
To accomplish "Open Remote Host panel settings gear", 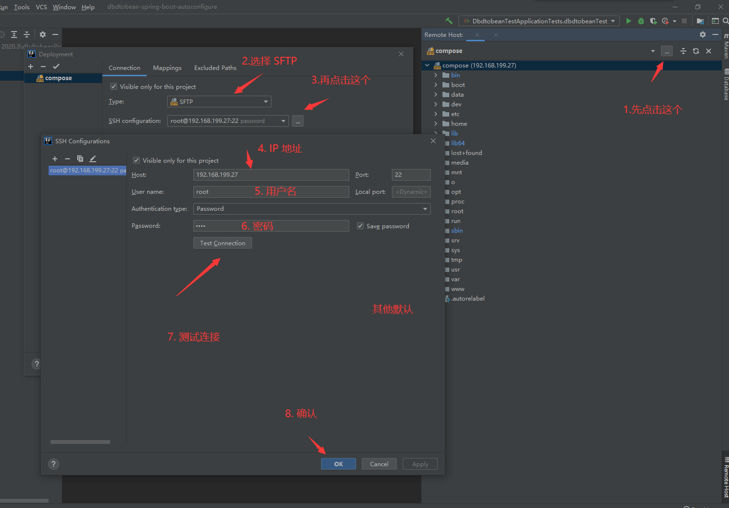I will (x=702, y=34).
